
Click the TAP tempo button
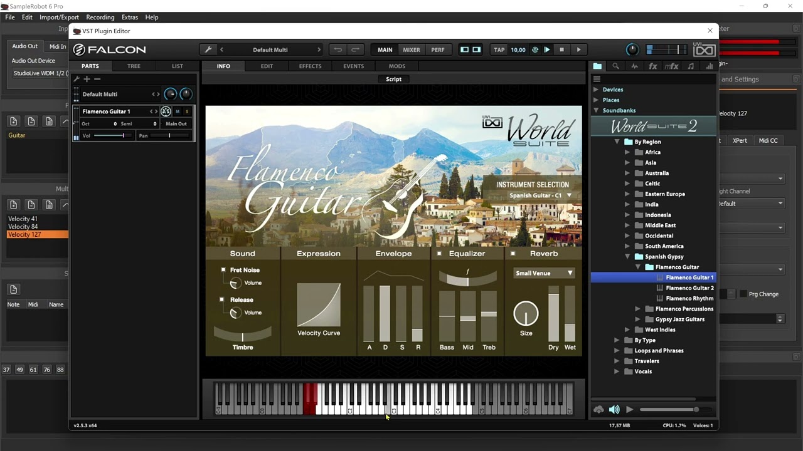tap(499, 49)
